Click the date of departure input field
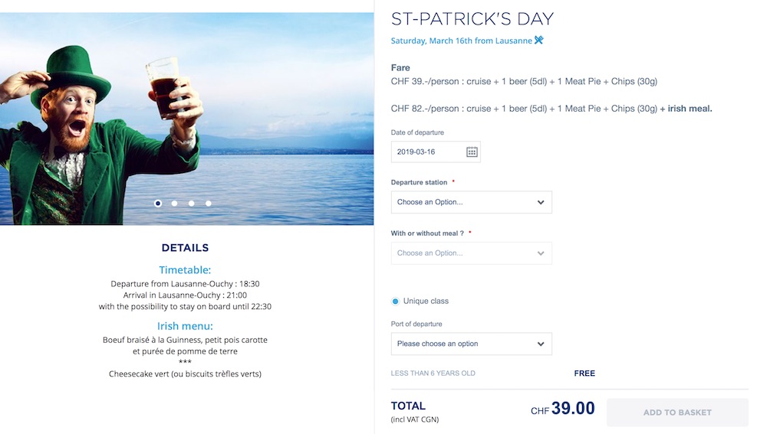Image resolution: width=767 pixels, height=434 pixels. (426, 152)
